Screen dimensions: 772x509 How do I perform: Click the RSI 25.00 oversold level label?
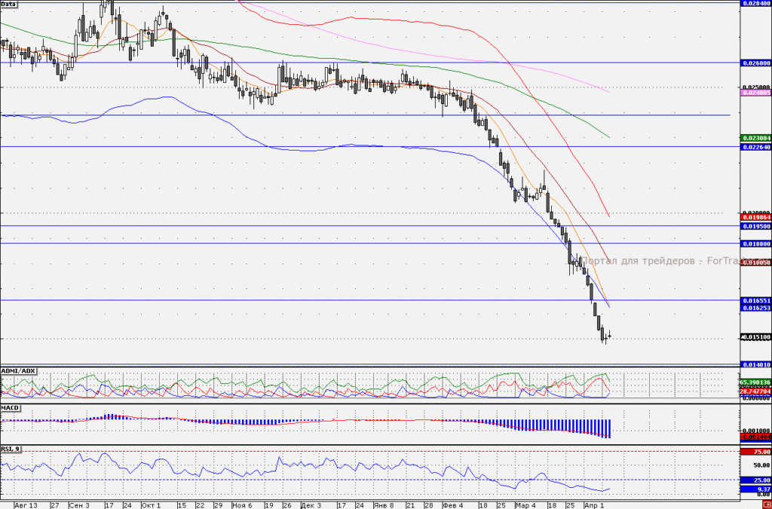pyautogui.click(x=756, y=480)
